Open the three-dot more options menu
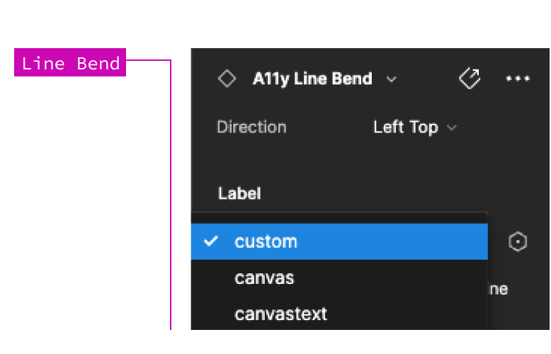Screen dimensions: 551x354 point(517,79)
